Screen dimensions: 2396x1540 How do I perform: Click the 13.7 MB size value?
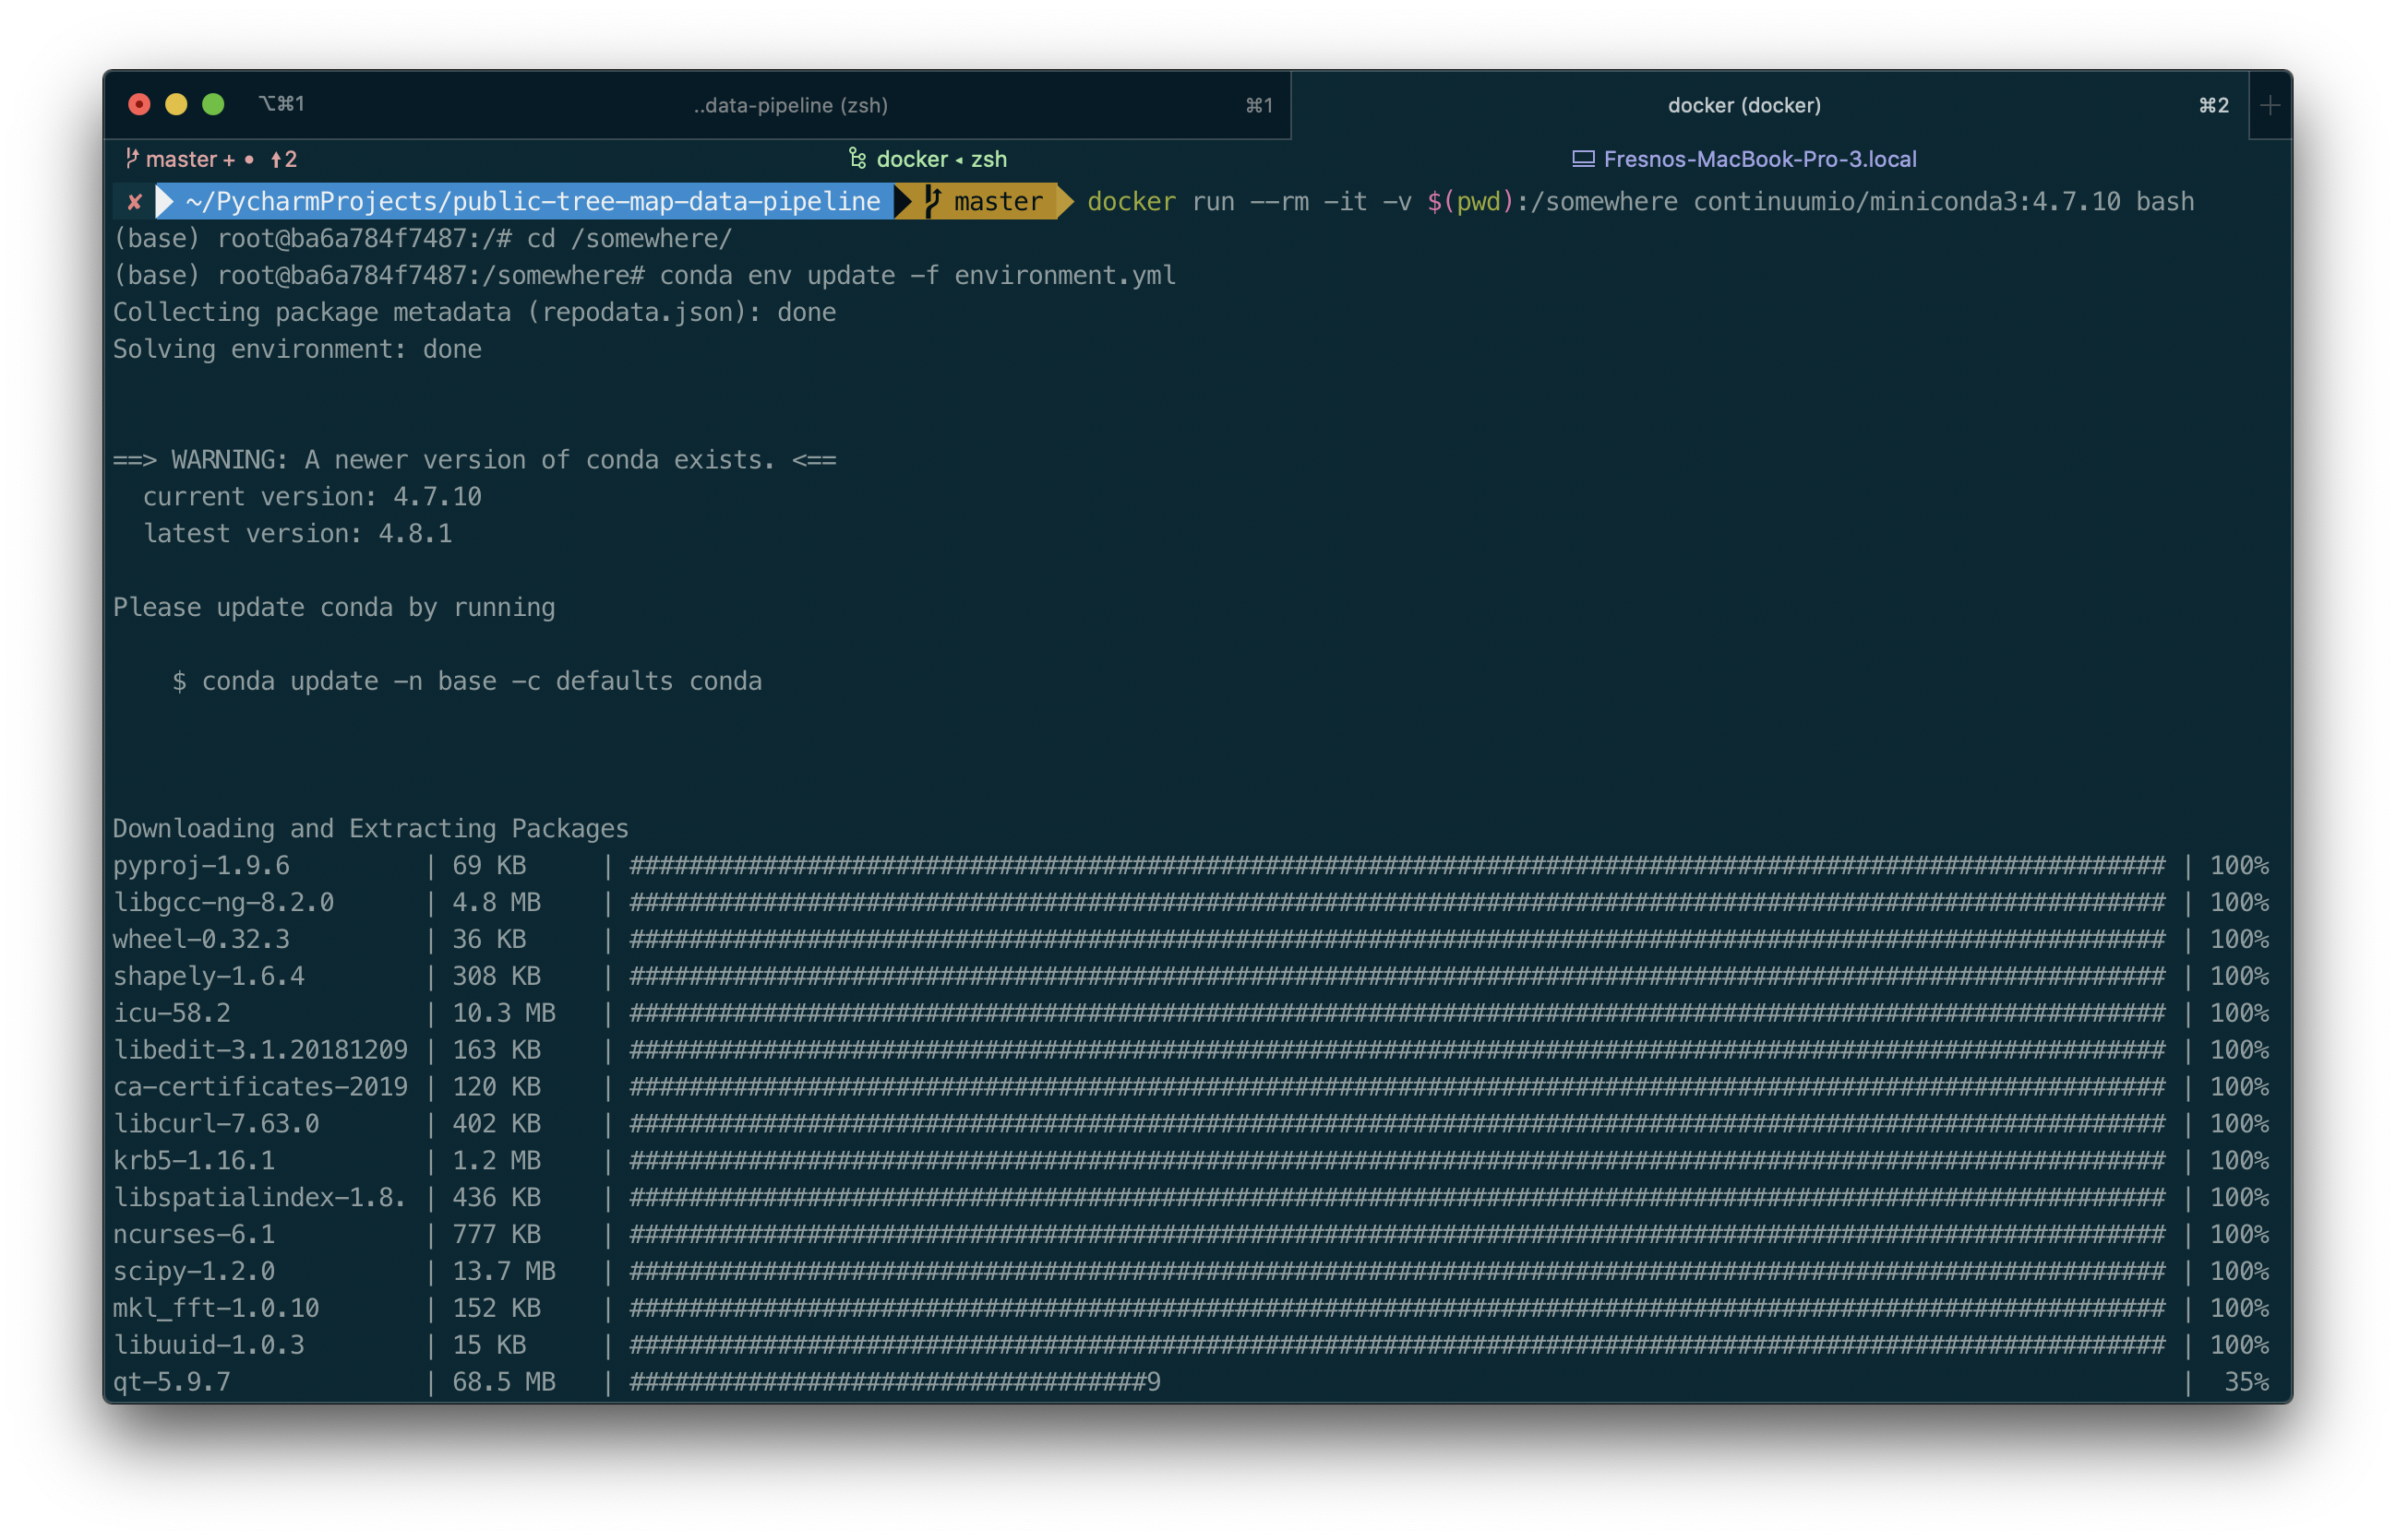(x=503, y=1272)
